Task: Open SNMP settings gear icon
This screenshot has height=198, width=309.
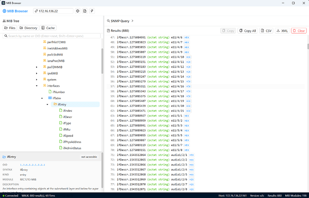Action: [x=78, y=11]
